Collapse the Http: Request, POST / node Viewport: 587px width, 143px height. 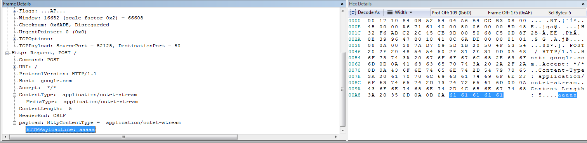(8, 53)
